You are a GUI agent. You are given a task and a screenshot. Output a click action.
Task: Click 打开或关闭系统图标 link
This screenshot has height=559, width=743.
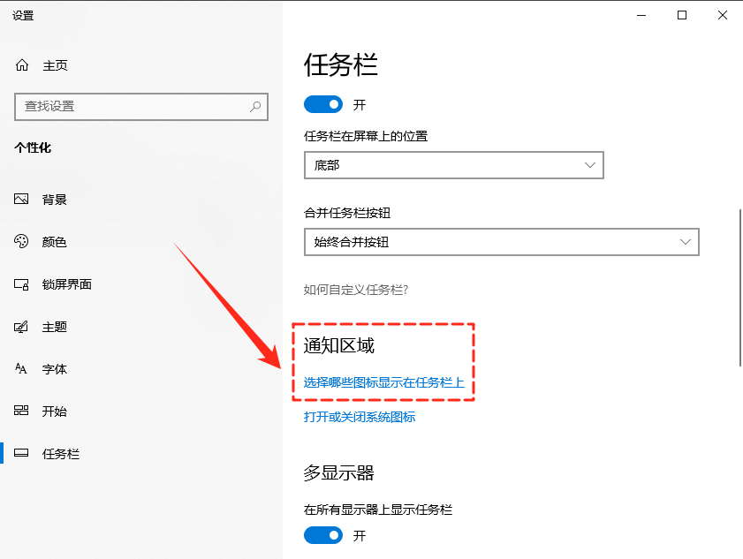click(x=360, y=417)
